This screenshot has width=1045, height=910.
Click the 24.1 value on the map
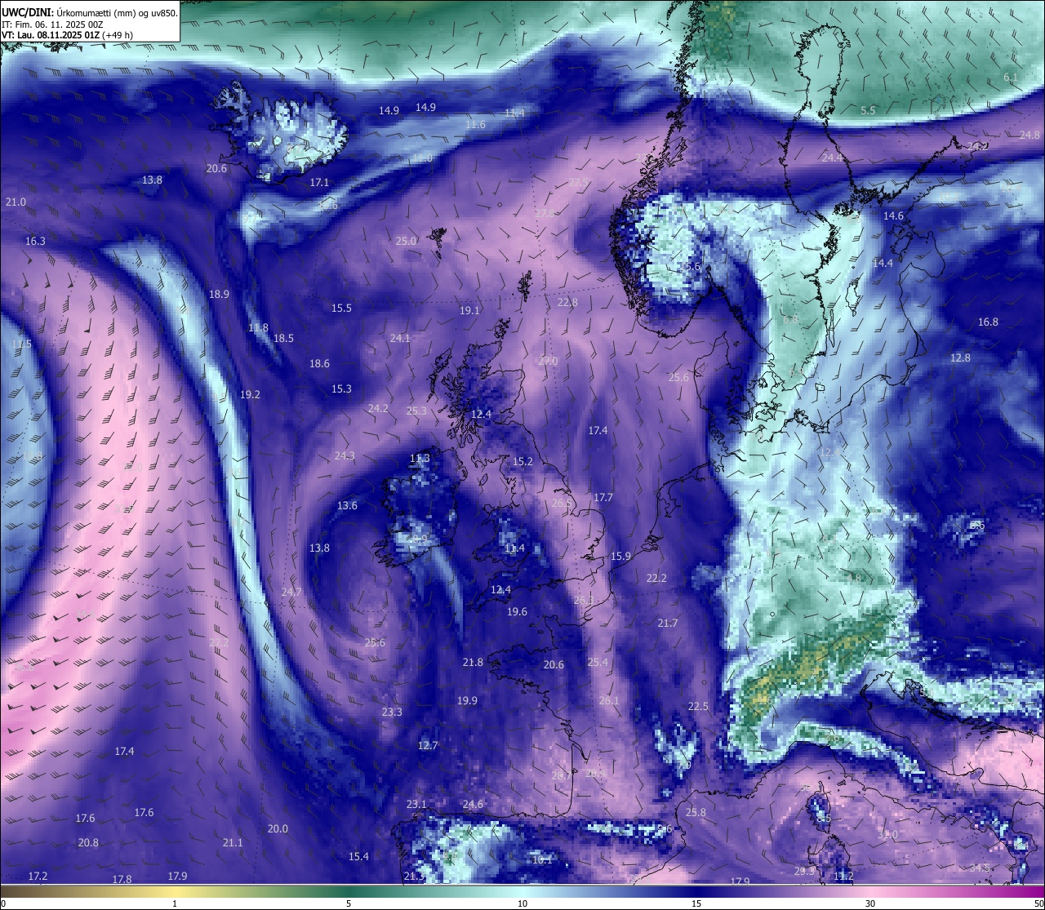400,339
